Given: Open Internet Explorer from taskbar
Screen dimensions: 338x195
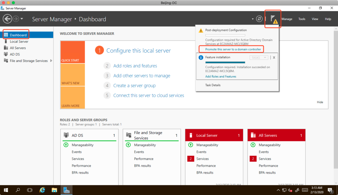Looking at the screenshot, I should (x=42, y=190).
